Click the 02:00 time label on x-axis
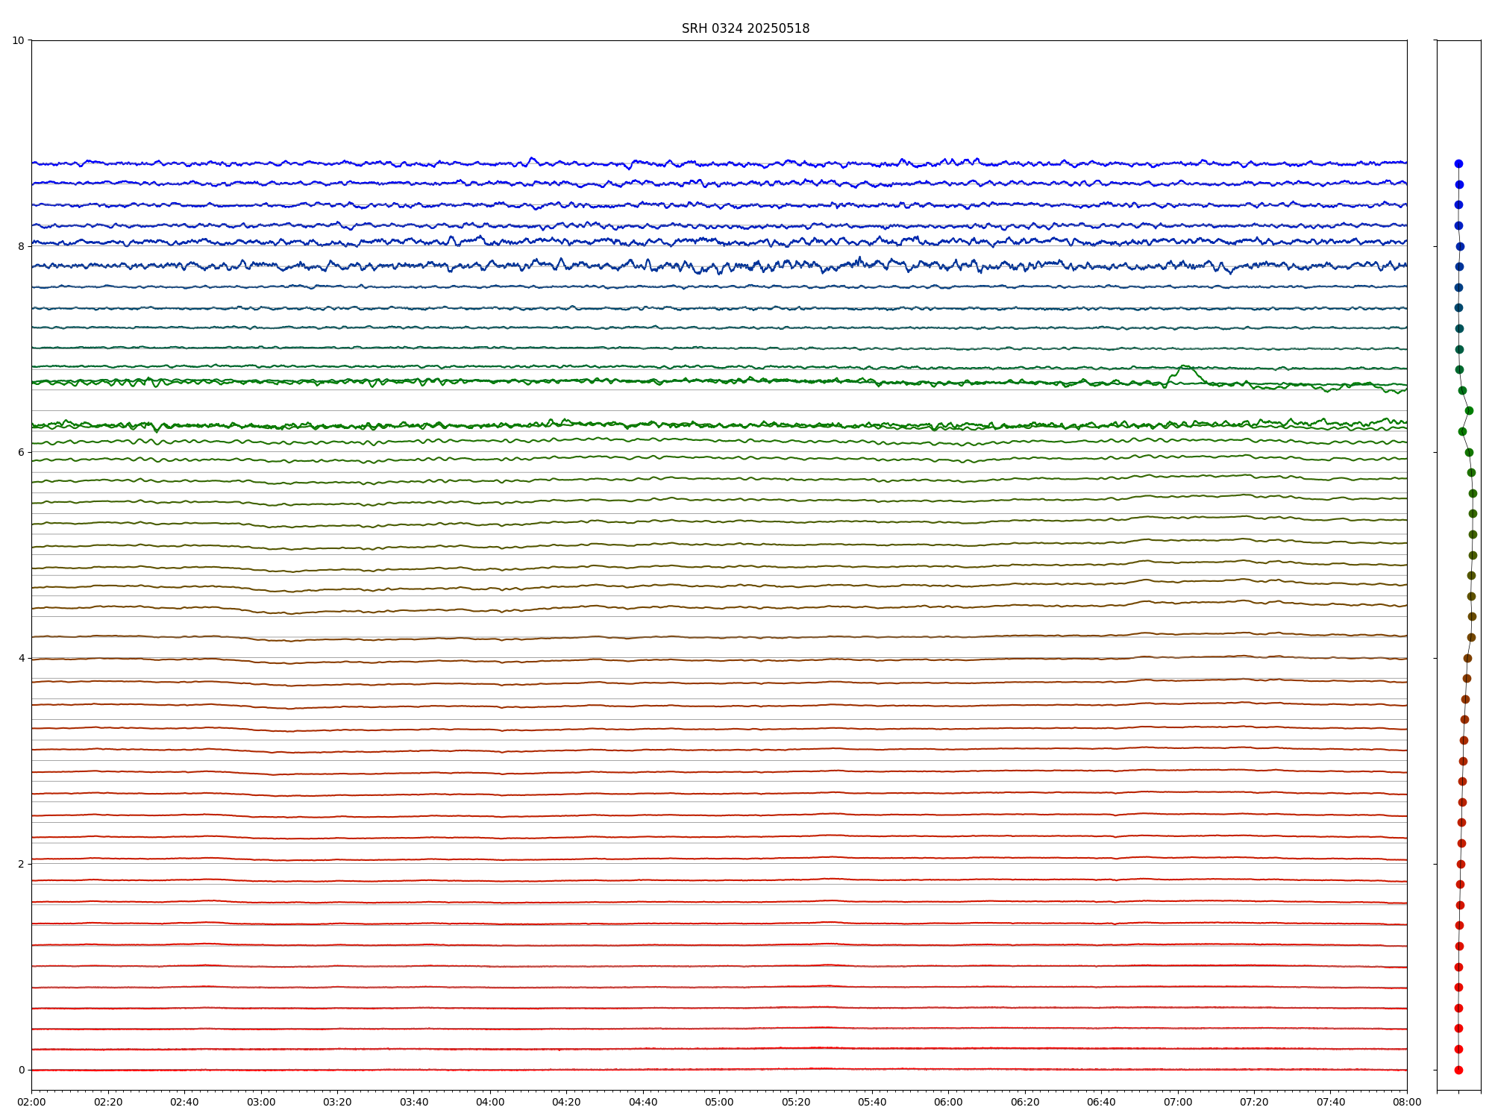Screen dimensions: 1492x1119 (x=31, y=1102)
